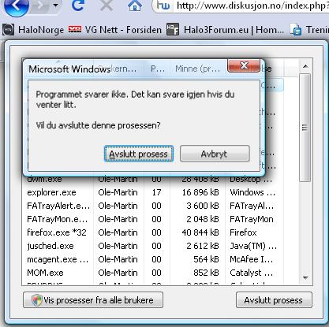Click the process list scroll down arrow

pos(305,277)
